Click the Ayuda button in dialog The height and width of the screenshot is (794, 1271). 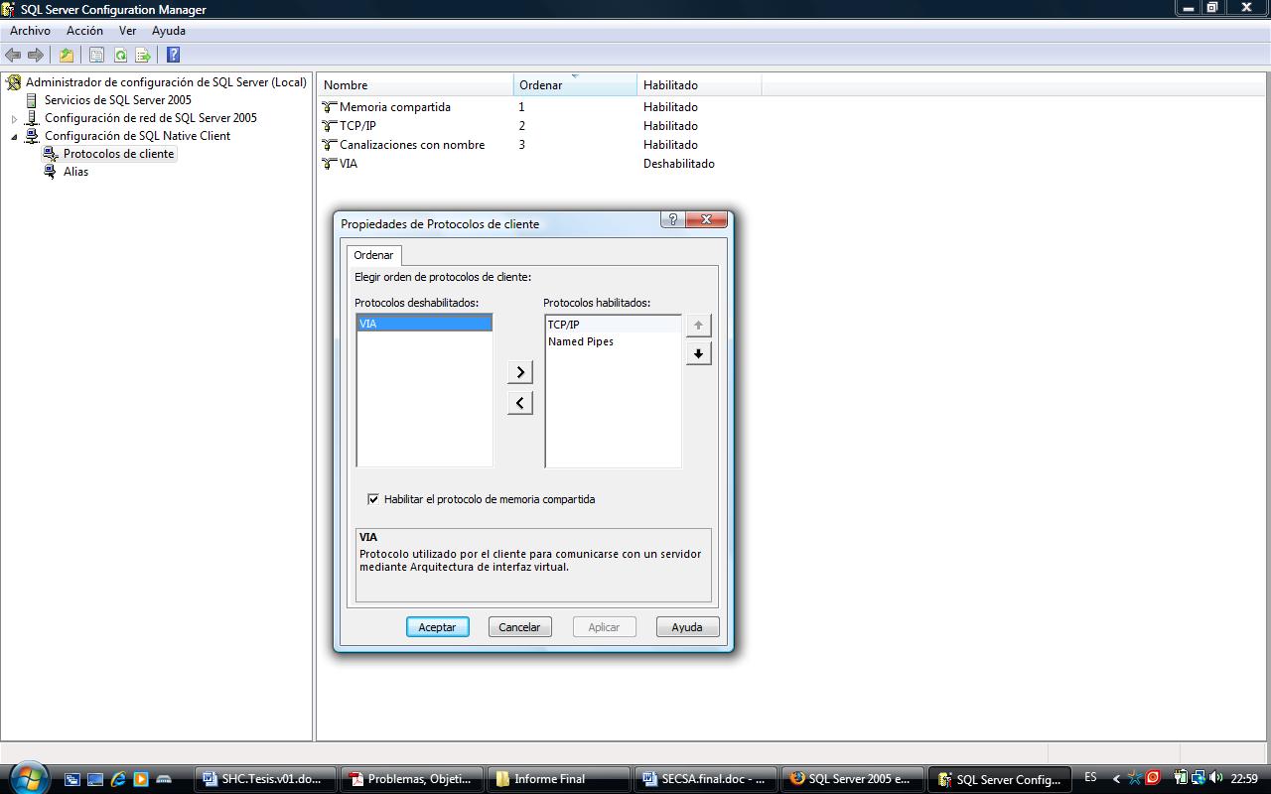tap(687, 627)
